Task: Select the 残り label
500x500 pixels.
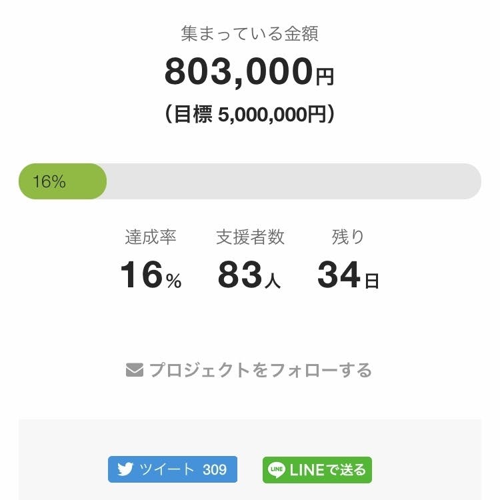Action: click(x=348, y=237)
